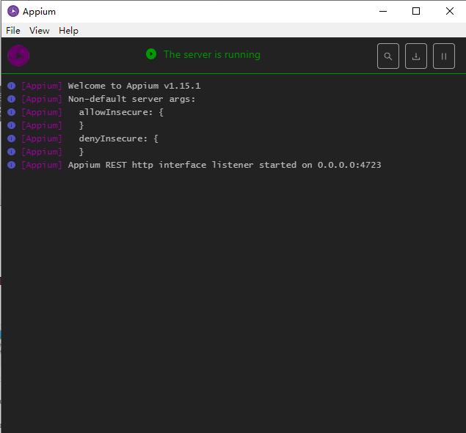Image resolution: width=466 pixels, height=433 pixels.
Task: Close the Appium window
Action: (450, 11)
